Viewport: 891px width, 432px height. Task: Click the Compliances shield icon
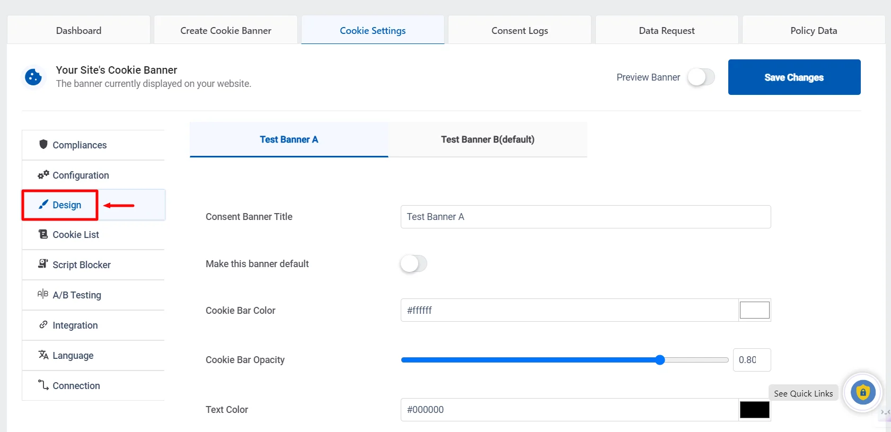43,144
